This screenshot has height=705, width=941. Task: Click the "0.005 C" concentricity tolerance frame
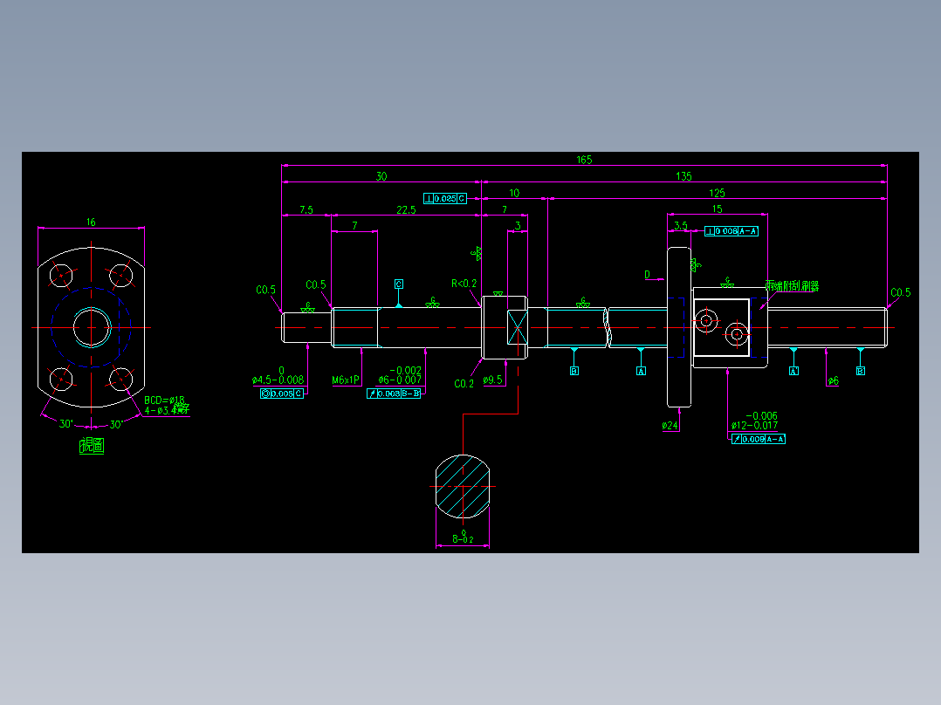[281, 394]
